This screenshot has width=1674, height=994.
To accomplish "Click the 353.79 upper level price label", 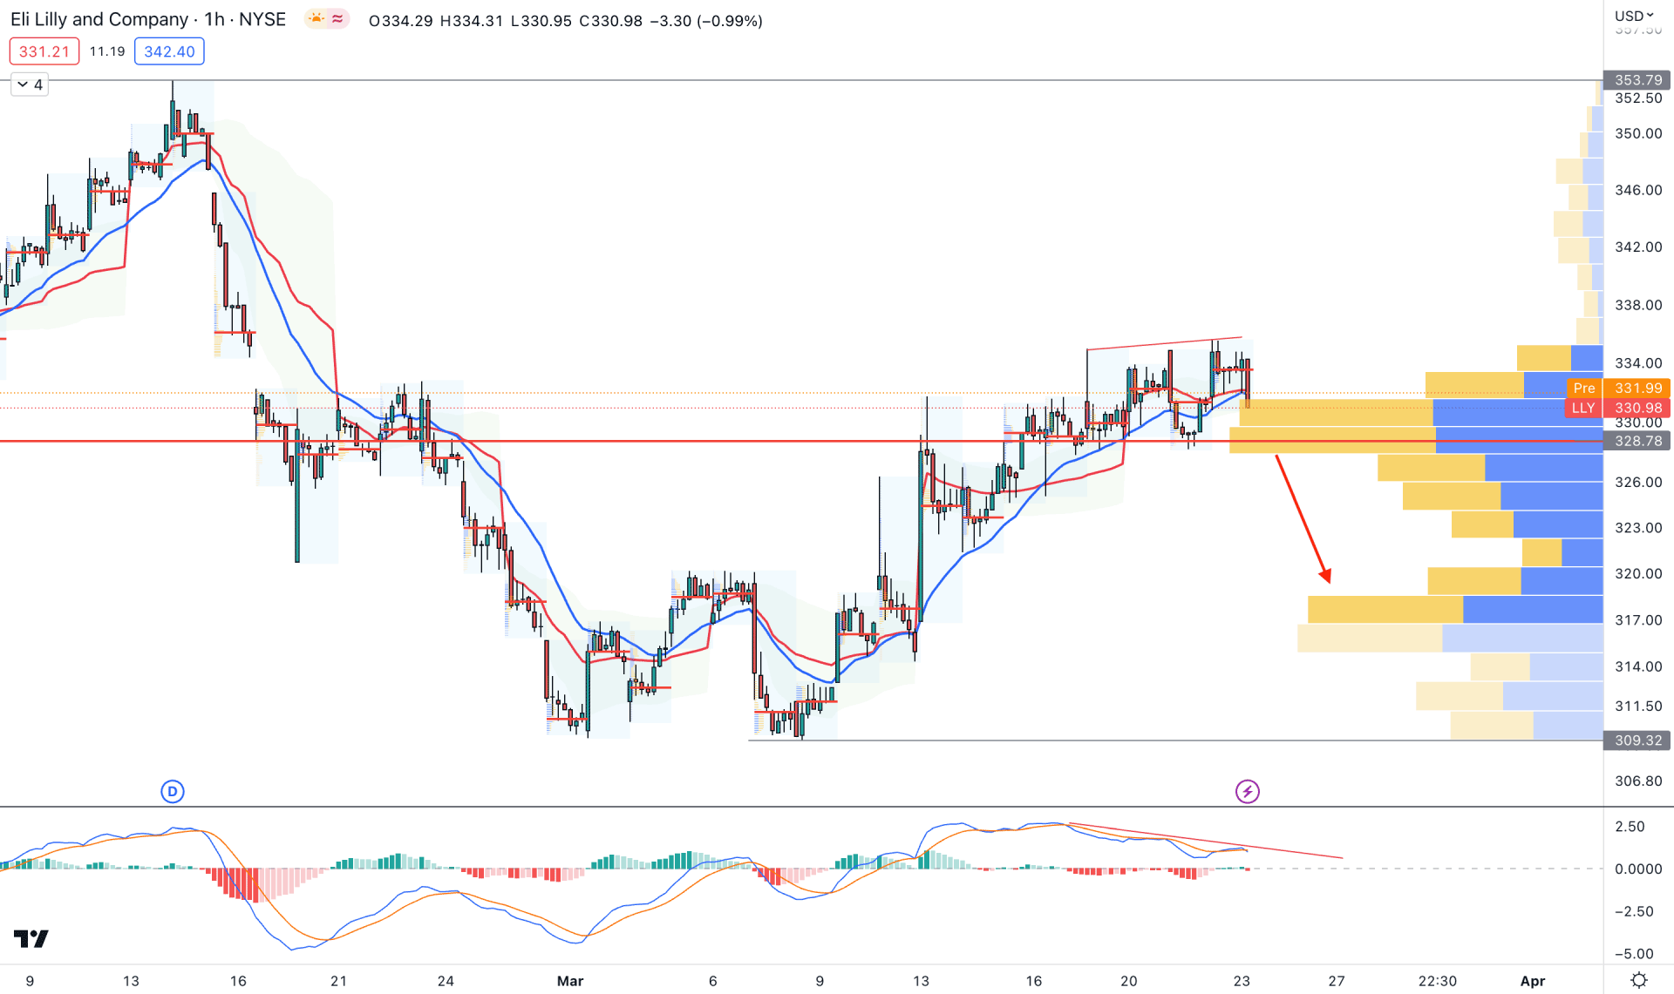I will (x=1637, y=79).
